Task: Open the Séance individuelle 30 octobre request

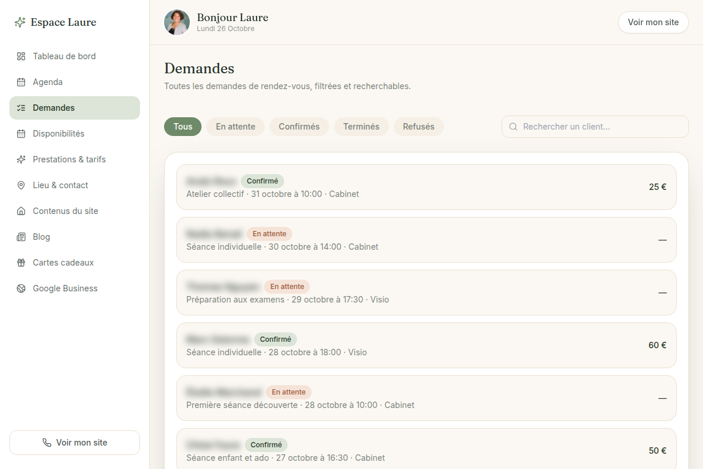Action: pyautogui.click(x=426, y=240)
